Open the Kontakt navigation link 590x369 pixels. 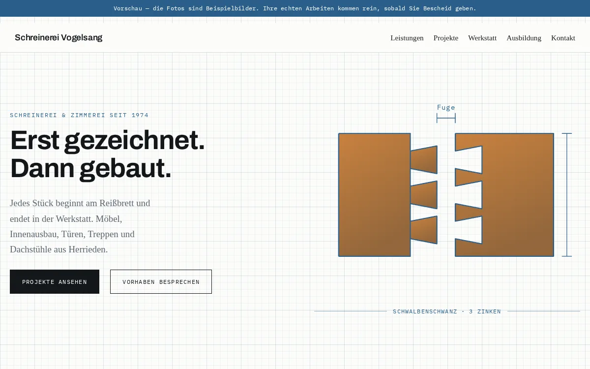tap(563, 38)
